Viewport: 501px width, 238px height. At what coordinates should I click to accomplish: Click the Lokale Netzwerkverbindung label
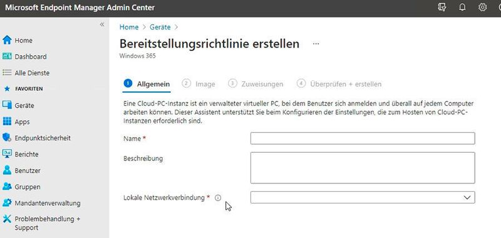(164, 198)
